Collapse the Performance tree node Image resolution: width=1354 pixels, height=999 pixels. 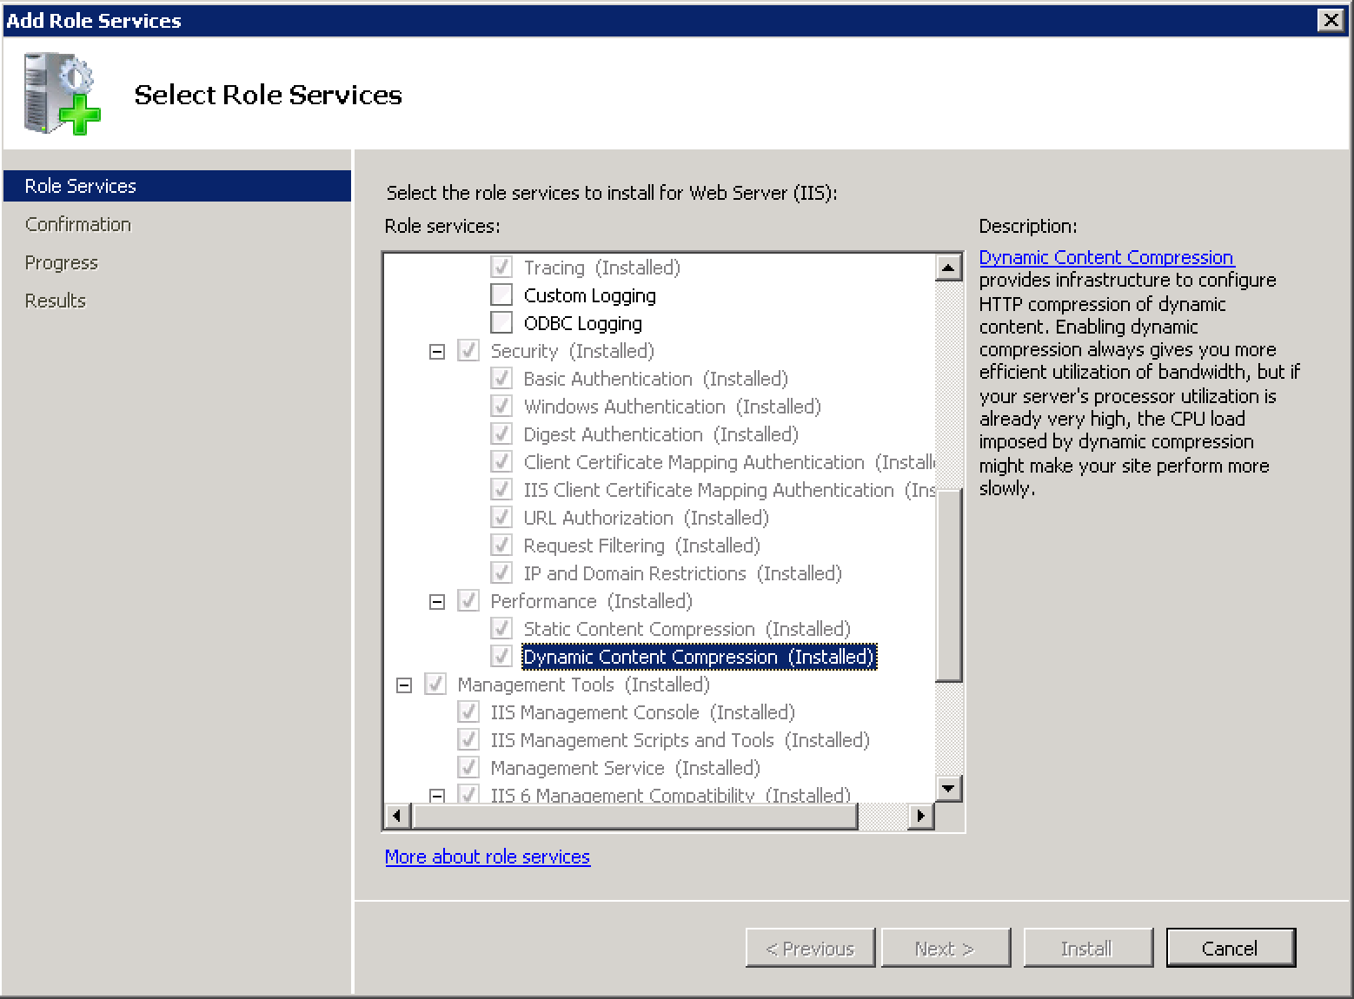(437, 601)
